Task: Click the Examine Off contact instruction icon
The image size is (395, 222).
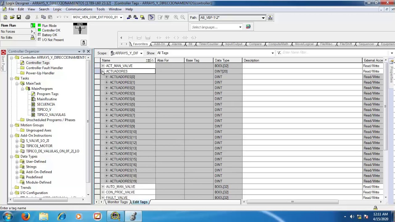Action: click(167, 38)
